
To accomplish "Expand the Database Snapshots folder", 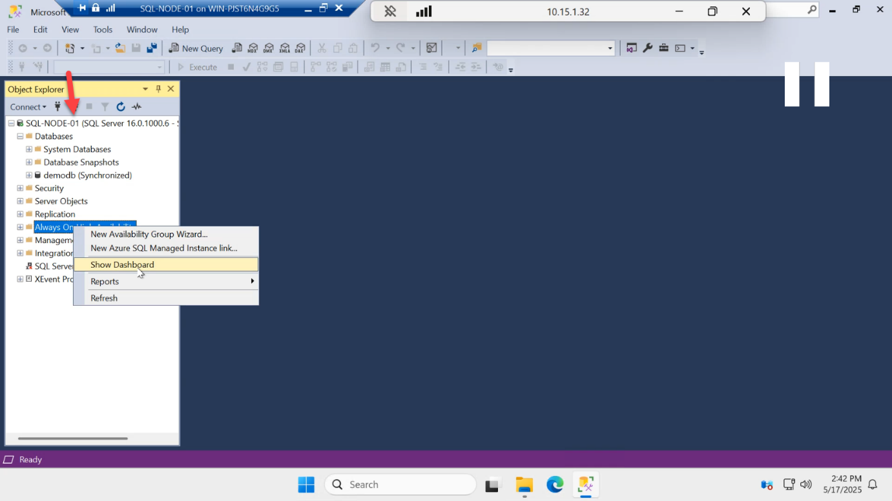I will coord(29,162).
